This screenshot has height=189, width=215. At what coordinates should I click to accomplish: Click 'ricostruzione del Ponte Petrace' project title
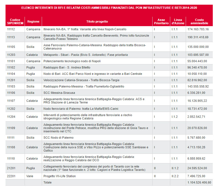click(x=96, y=128)
